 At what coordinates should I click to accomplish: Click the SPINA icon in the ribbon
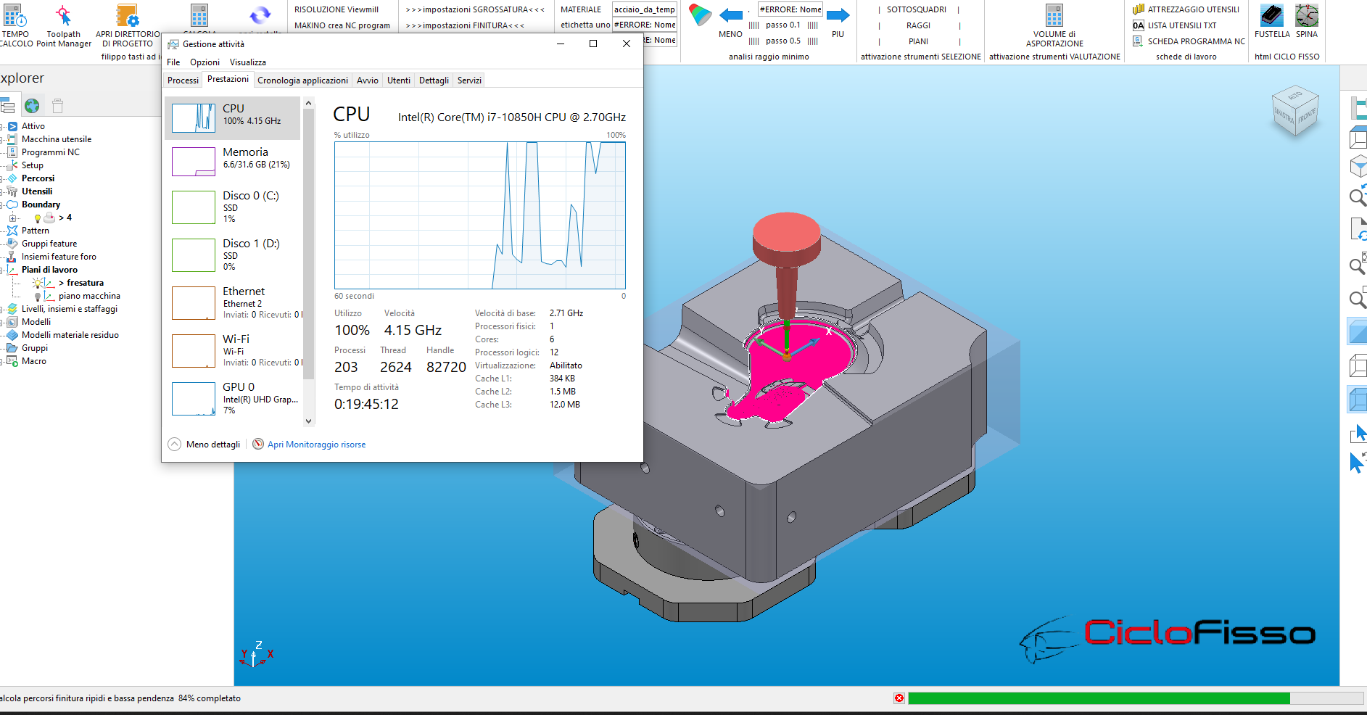tap(1307, 15)
